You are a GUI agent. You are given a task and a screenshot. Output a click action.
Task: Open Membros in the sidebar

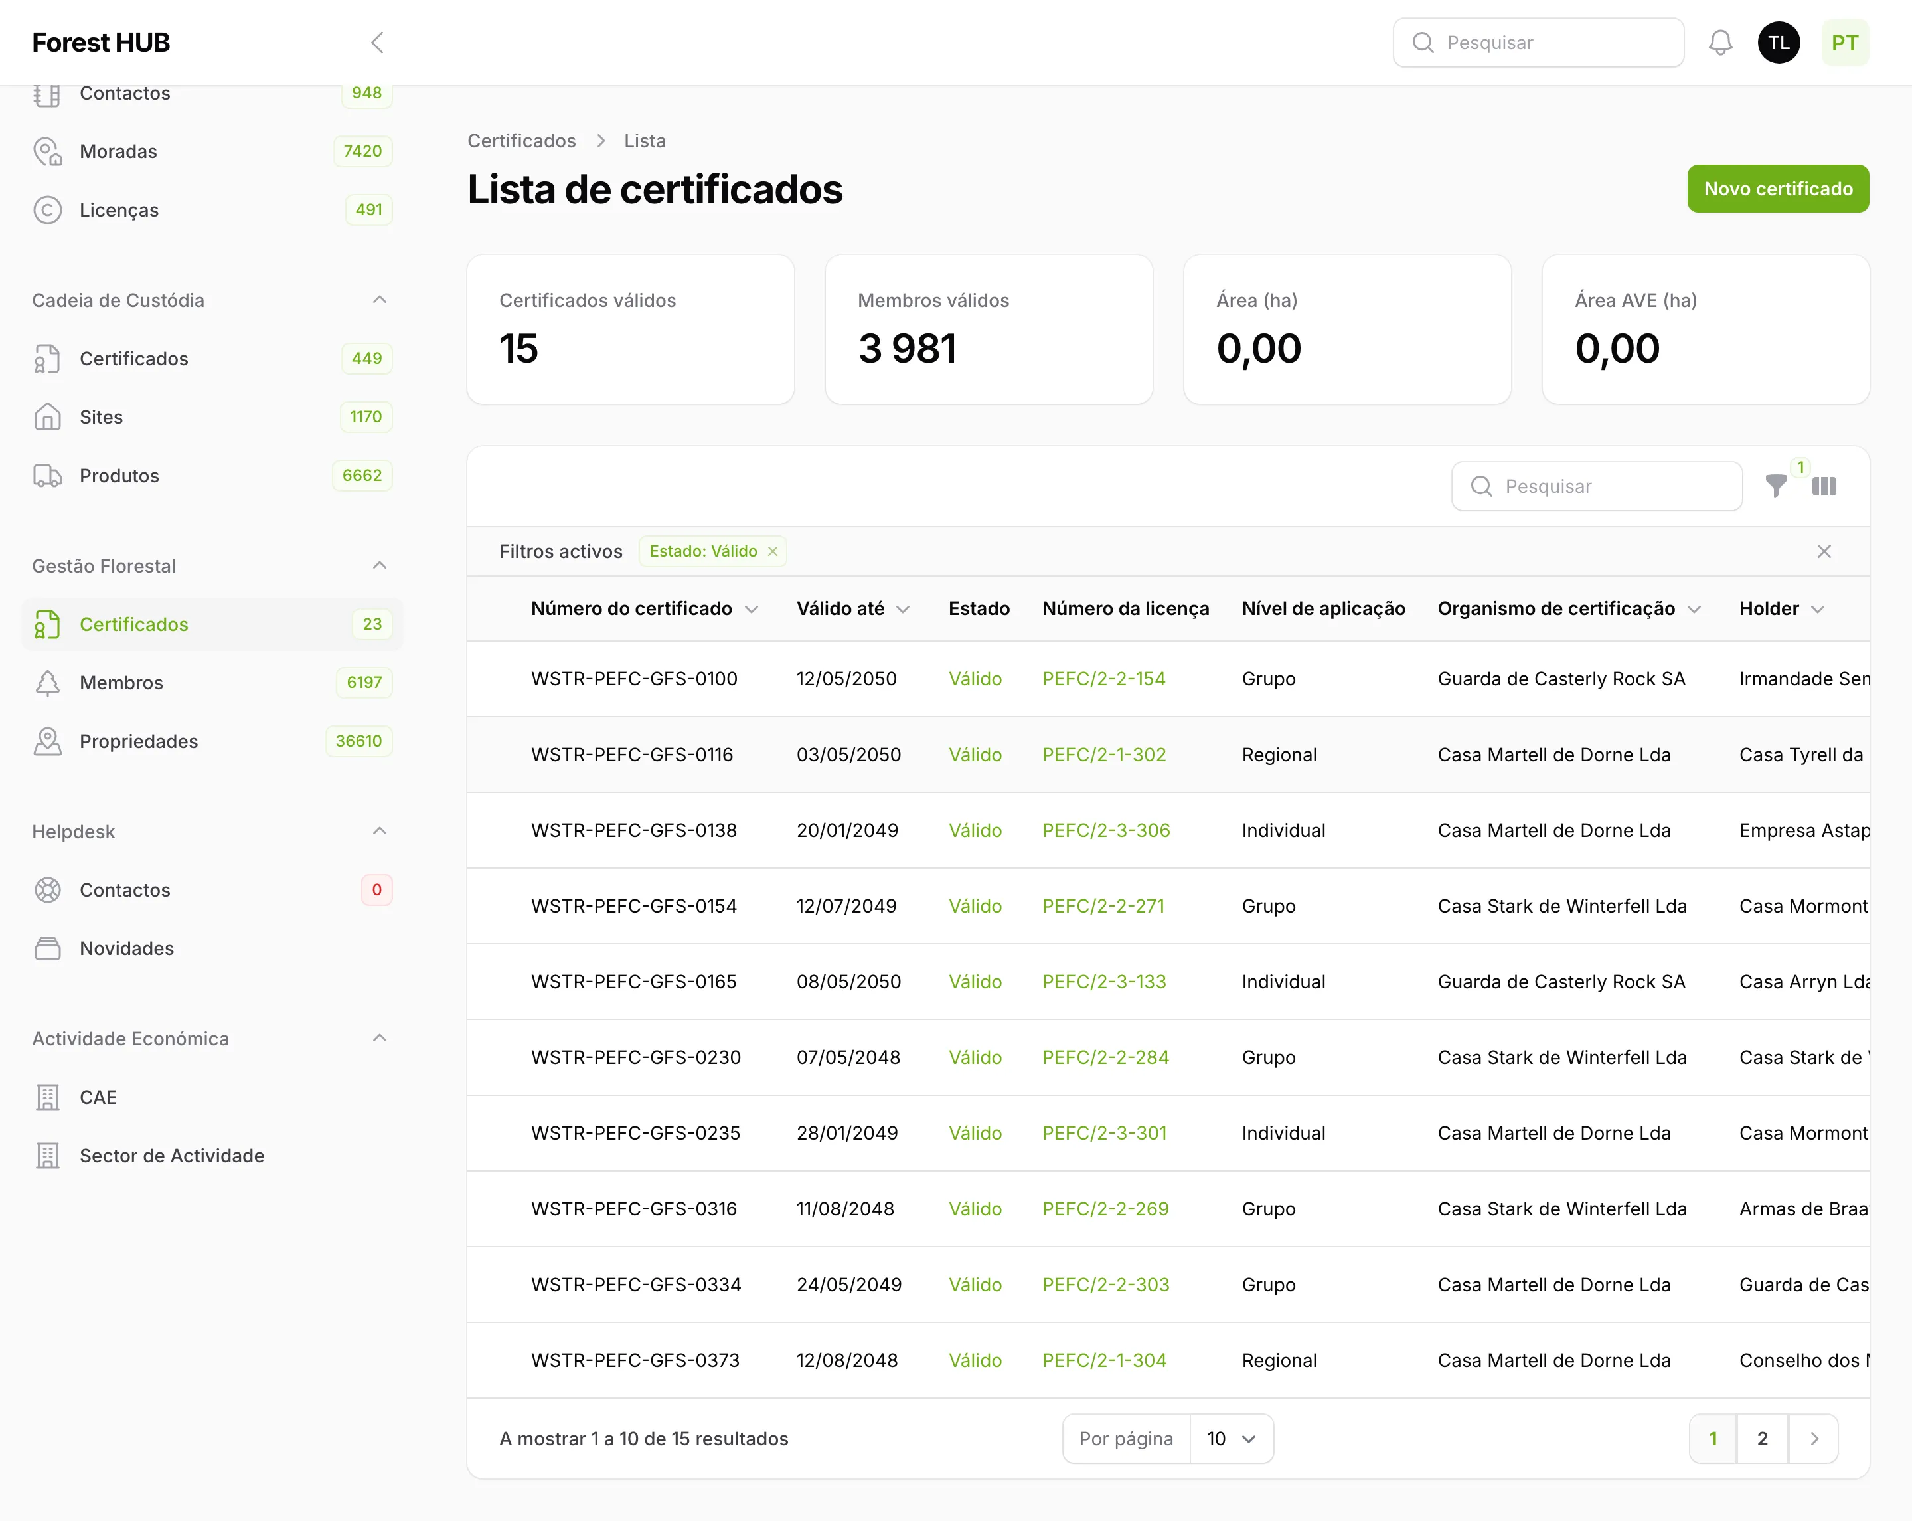[x=212, y=683]
